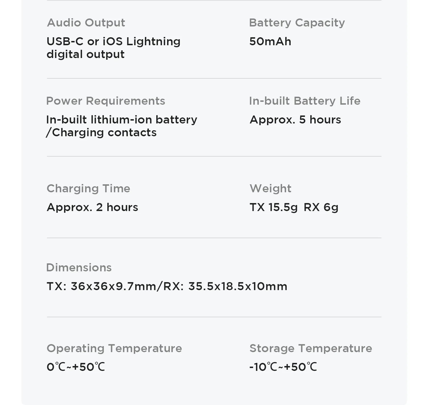Click the Storage Temperature label

point(311,348)
